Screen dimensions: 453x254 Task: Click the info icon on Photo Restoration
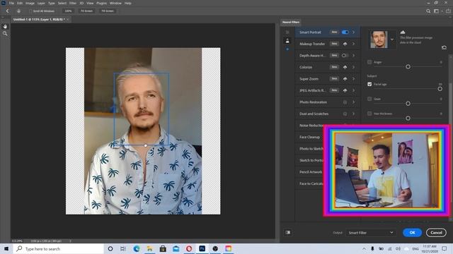click(x=345, y=102)
